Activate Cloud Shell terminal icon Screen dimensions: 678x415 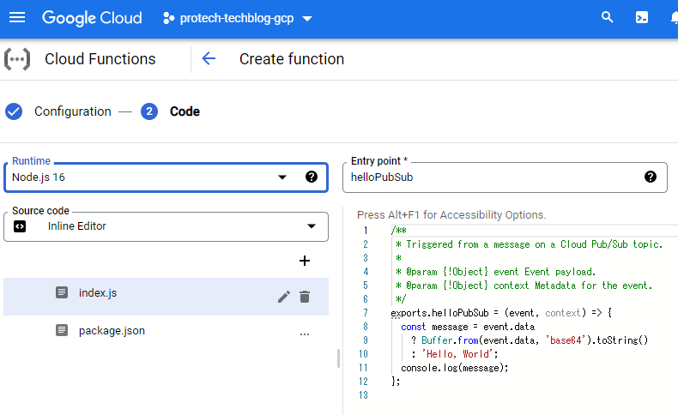pyautogui.click(x=641, y=18)
